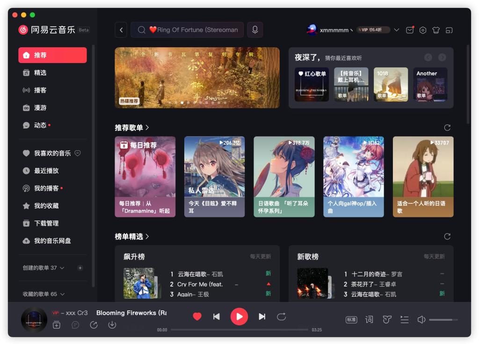479x345 pixels.
Task: Open the 榜单精选 section link
Action: tap(132, 237)
